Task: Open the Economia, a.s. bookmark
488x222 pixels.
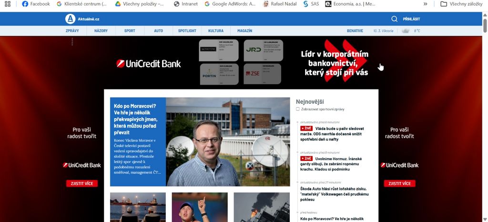Action: click(350, 4)
